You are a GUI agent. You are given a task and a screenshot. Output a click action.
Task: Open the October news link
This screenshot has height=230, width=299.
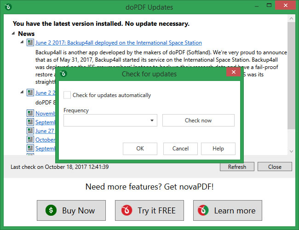[x=46, y=140]
